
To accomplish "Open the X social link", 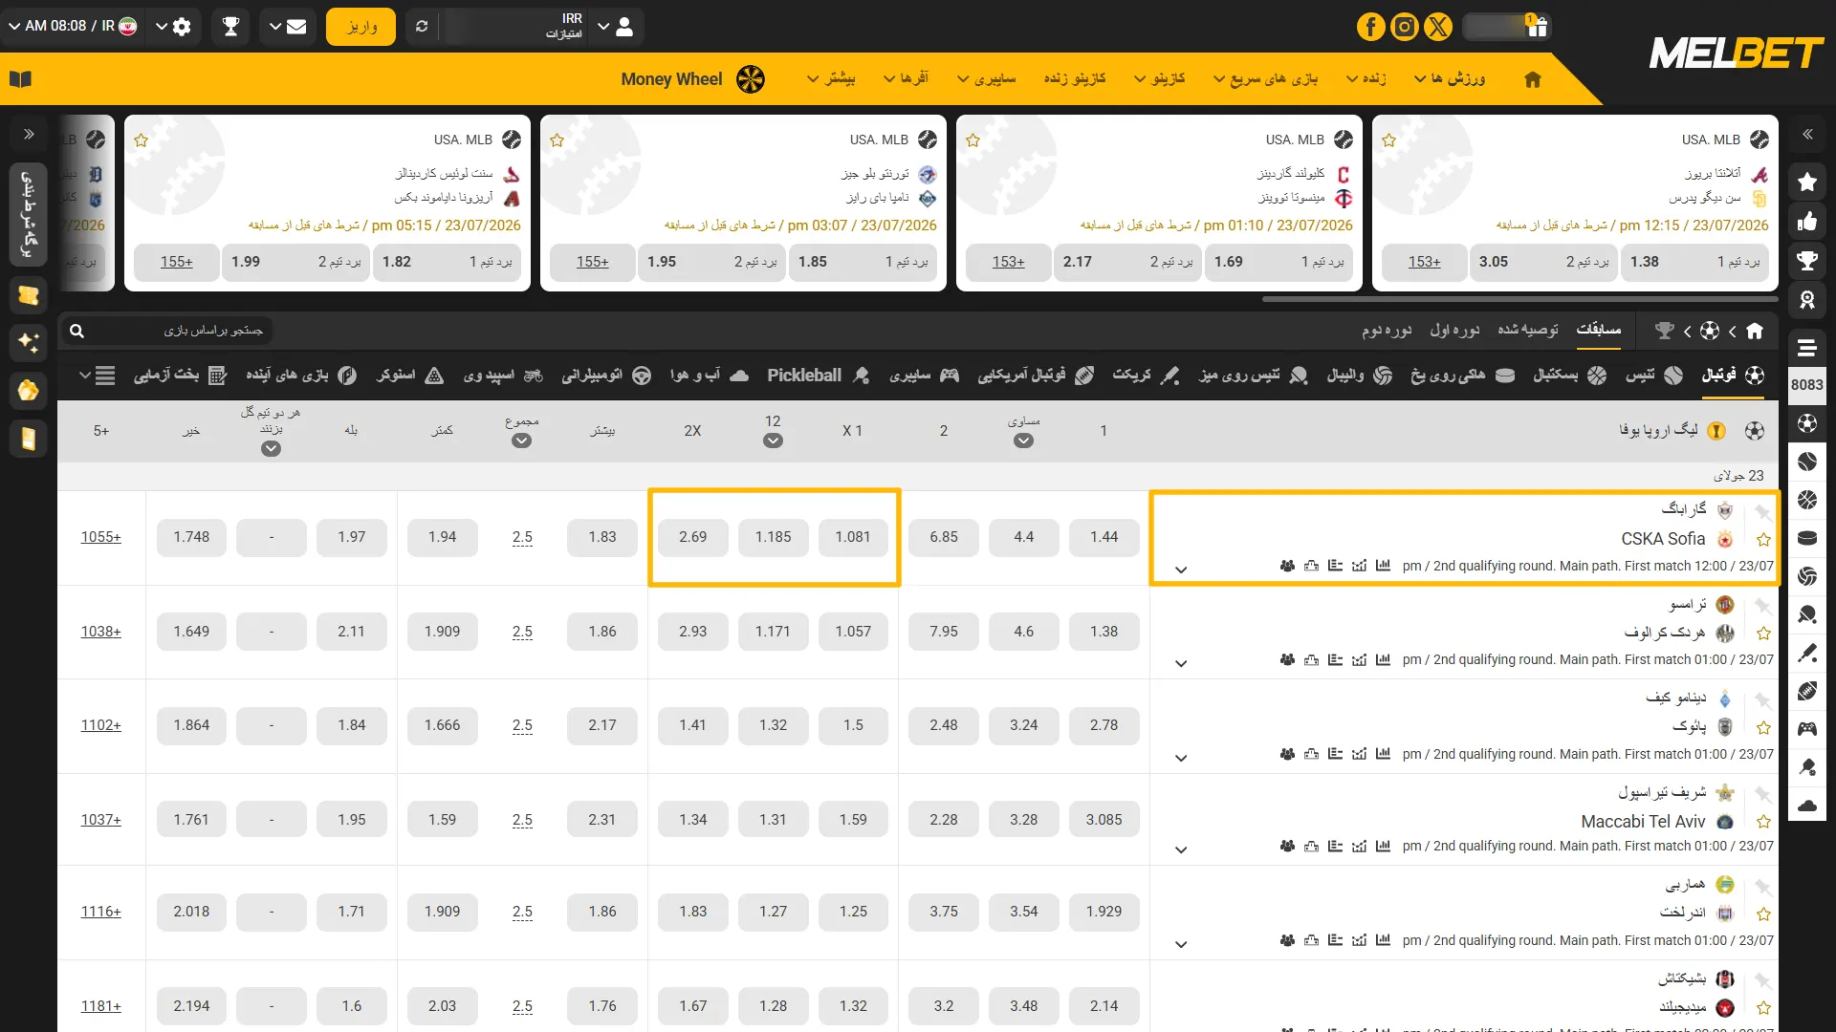I will (1438, 27).
